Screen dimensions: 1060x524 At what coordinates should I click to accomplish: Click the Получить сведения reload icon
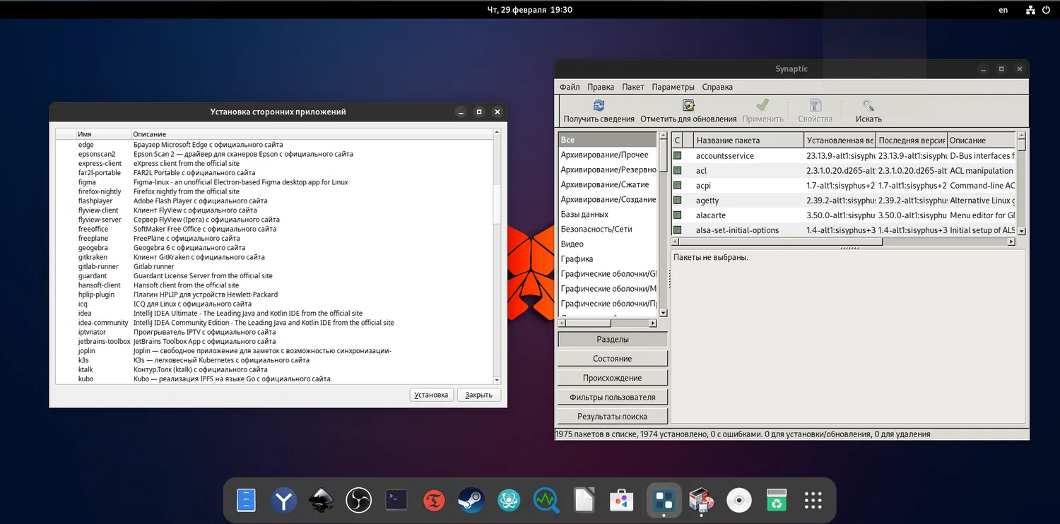tap(599, 106)
